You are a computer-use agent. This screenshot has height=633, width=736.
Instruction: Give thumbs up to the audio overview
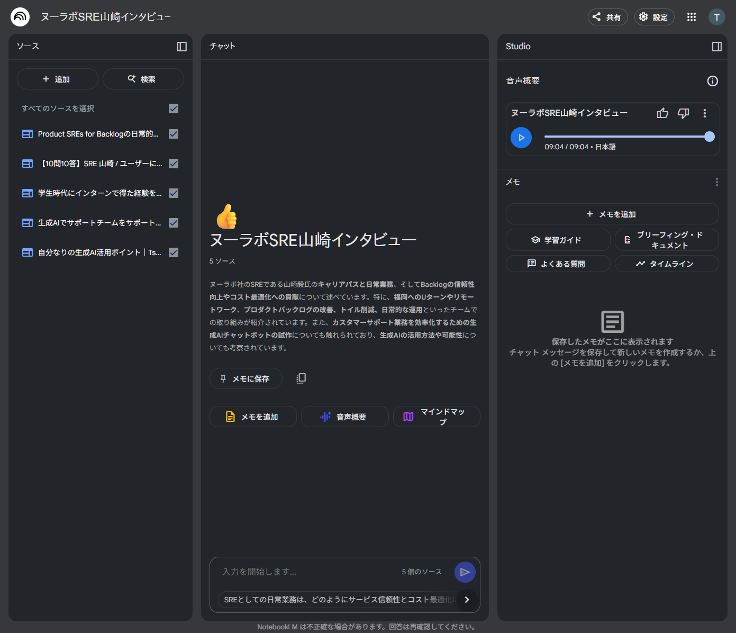click(x=662, y=113)
